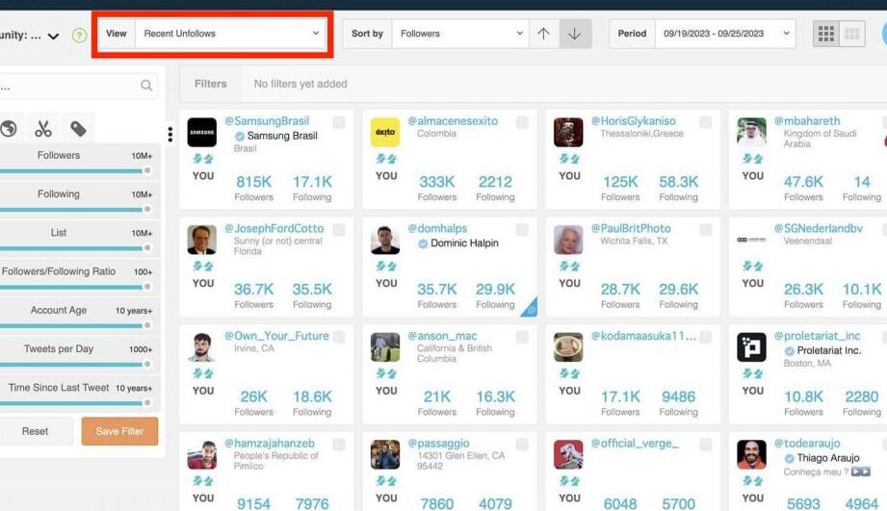The width and height of the screenshot is (887, 511).
Task: Open the tag filter tab
Action: tap(78, 129)
